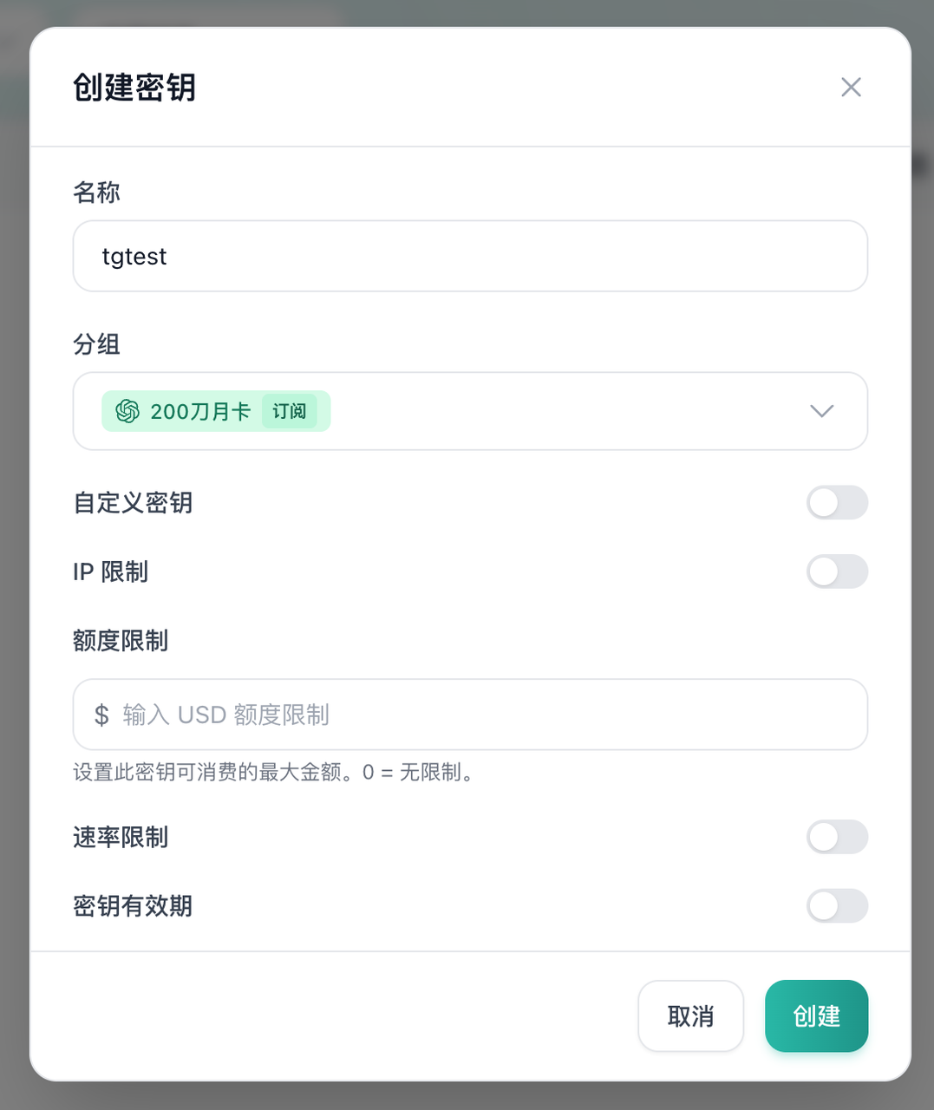Click the 额度限制 section label
Viewport: 934px width, 1110px height.
point(121,641)
